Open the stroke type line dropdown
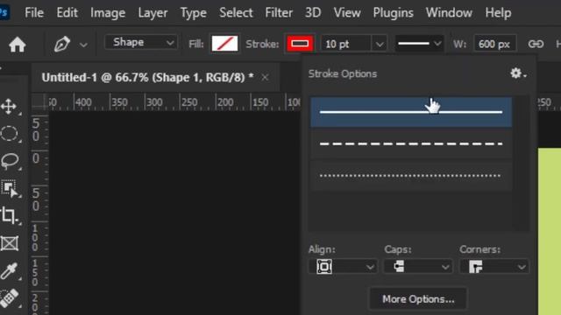The width and height of the screenshot is (561, 315). click(419, 44)
